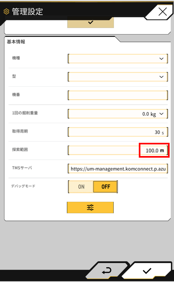Switch デバッグモード to ON
This screenshot has width=174, height=282.
tap(81, 187)
